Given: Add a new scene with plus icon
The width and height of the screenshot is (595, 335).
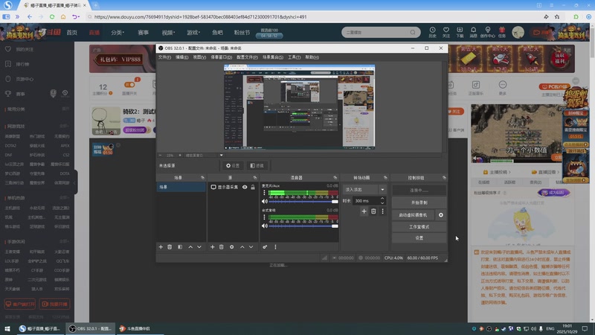Looking at the screenshot, I should pyautogui.click(x=161, y=246).
